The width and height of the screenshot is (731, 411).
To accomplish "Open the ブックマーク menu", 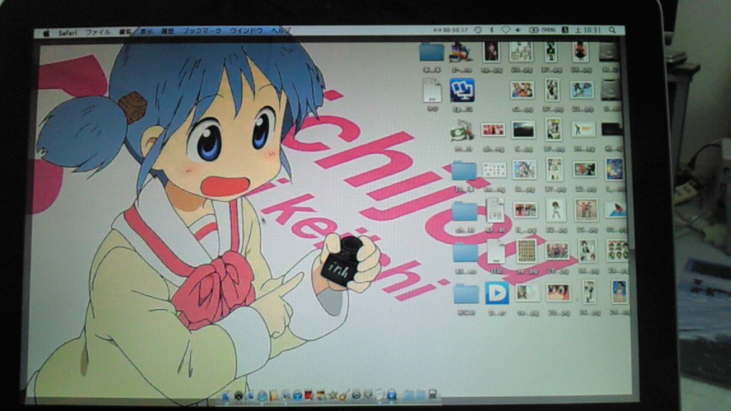I will (x=201, y=31).
